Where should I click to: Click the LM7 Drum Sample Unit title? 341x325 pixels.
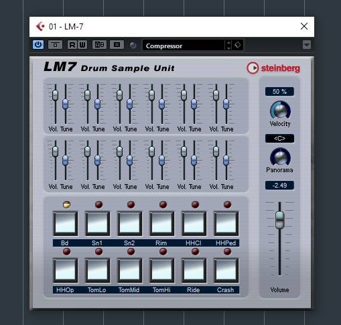click(x=109, y=67)
